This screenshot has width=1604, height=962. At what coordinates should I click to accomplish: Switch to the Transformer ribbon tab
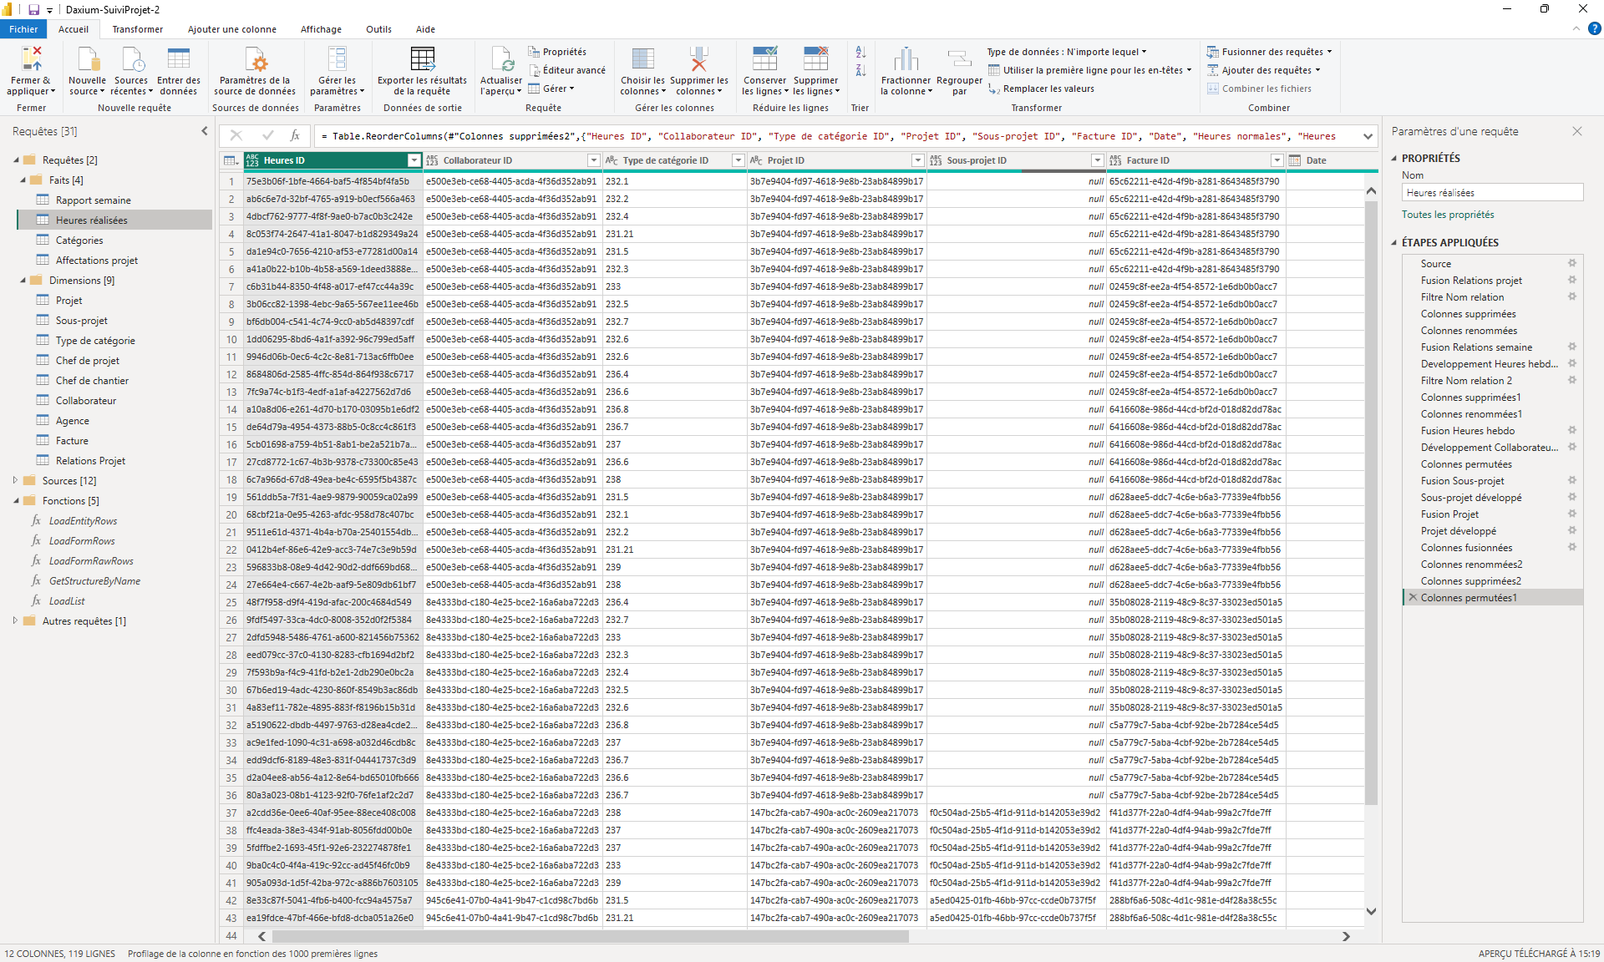pos(137,29)
